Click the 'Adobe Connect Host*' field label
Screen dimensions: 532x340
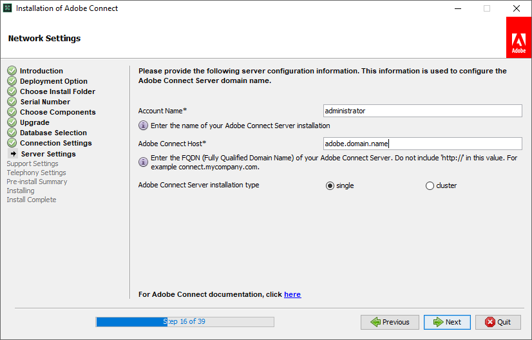tap(172, 144)
